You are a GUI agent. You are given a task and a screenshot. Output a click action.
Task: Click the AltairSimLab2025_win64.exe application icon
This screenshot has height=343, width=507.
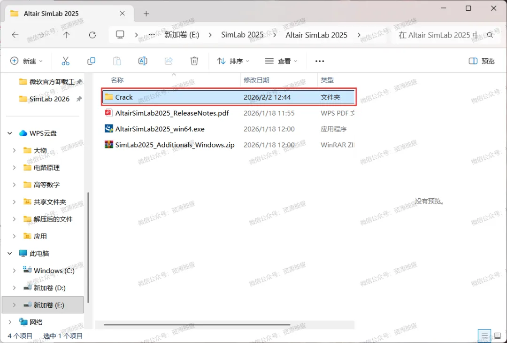pyautogui.click(x=108, y=128)
